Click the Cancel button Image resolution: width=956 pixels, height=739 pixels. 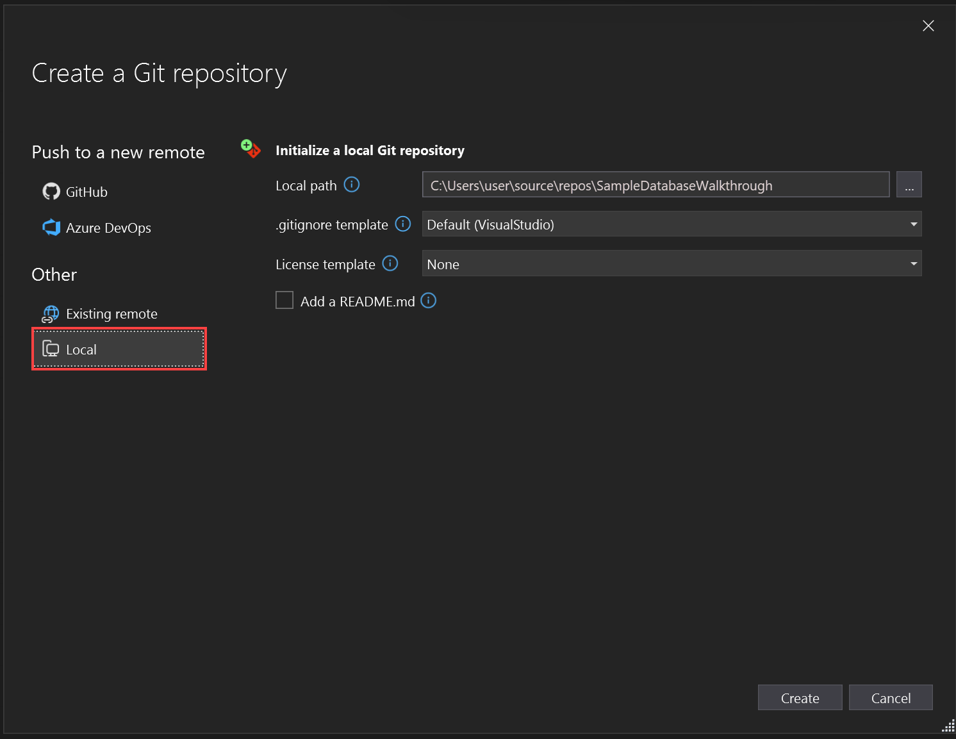[x=891, y=697]
